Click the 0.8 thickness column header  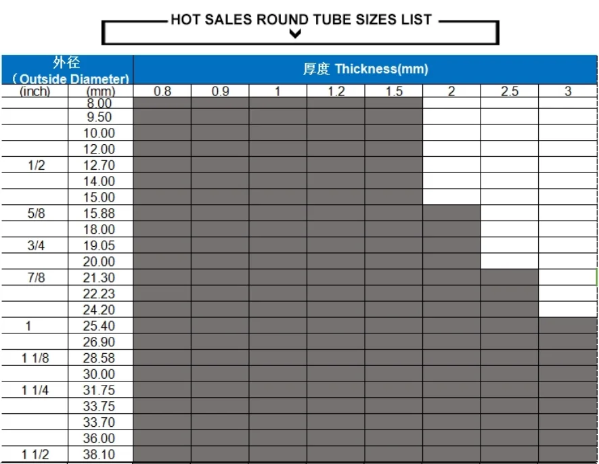(162, 91)
